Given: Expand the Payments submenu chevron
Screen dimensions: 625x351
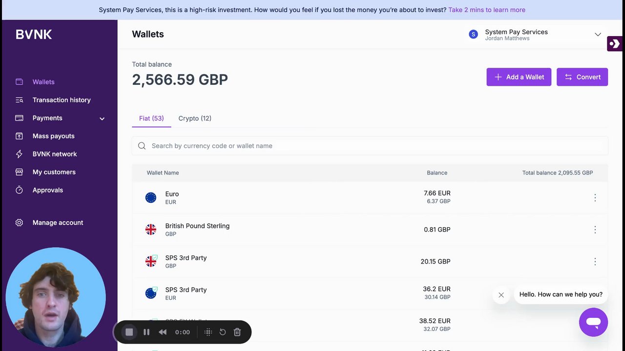Looking at the screenshot, I should [x=102, y=118].
